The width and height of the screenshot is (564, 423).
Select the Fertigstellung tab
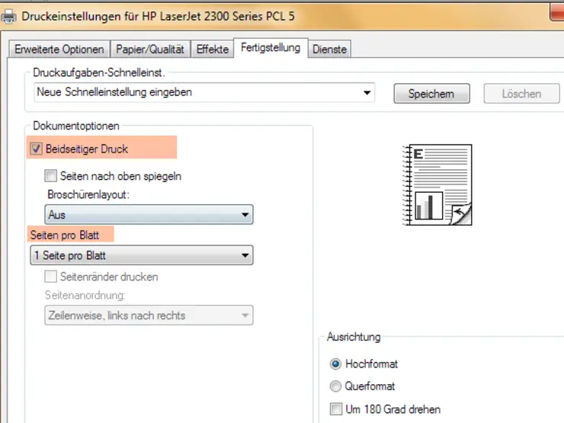click(271, 48)
